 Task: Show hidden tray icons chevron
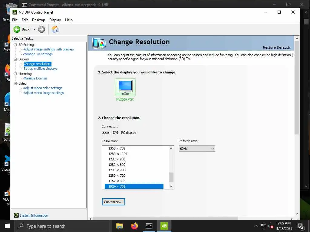(x=256, y=226)
